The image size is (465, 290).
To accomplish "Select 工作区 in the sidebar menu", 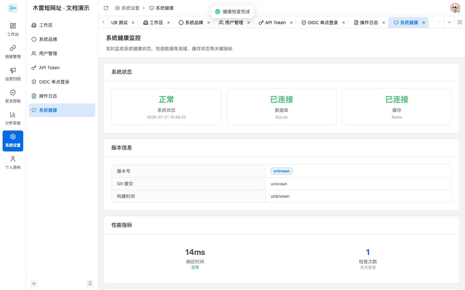I will [62, 25].
